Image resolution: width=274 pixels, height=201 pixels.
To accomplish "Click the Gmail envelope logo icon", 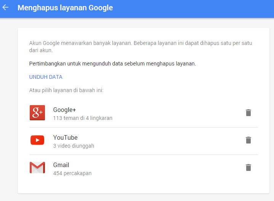I will coord(37,167).
